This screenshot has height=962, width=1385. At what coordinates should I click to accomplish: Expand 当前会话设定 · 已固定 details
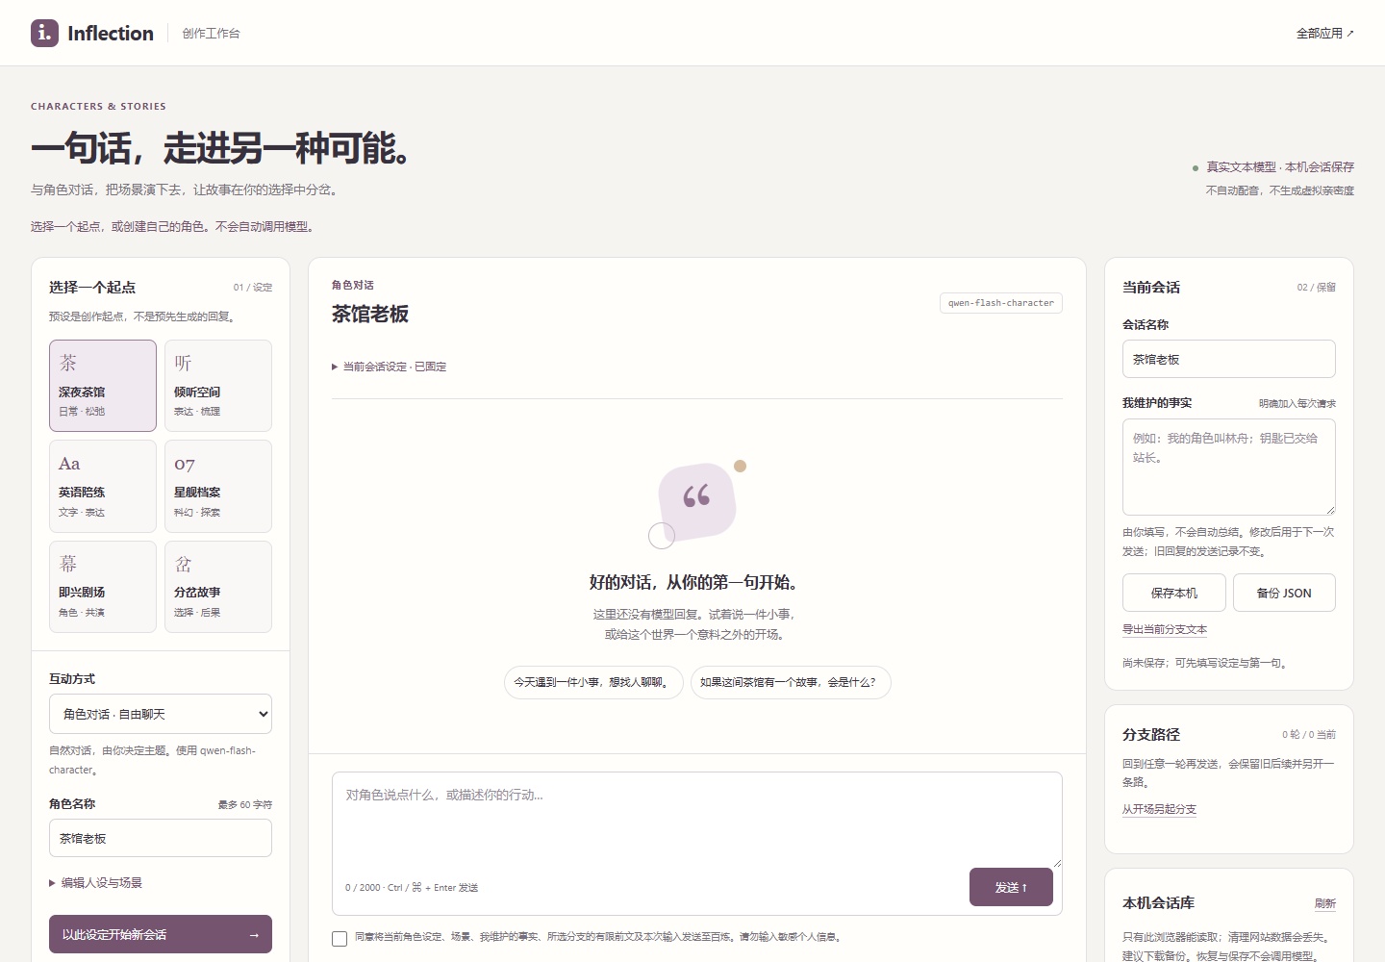coord(389,367)
